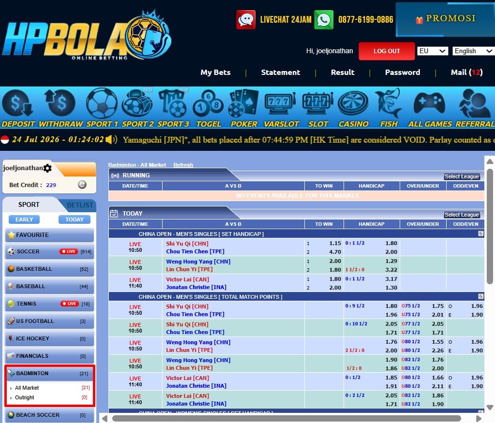Click the WhatsApp icon
The height and width of the screenshot is (423, 495).
pyautogui.click(x=324, y=19)
